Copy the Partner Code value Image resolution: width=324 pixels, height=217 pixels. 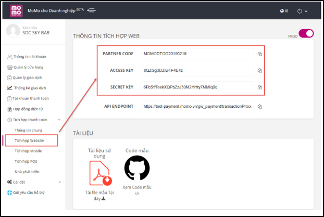(260, 54)
